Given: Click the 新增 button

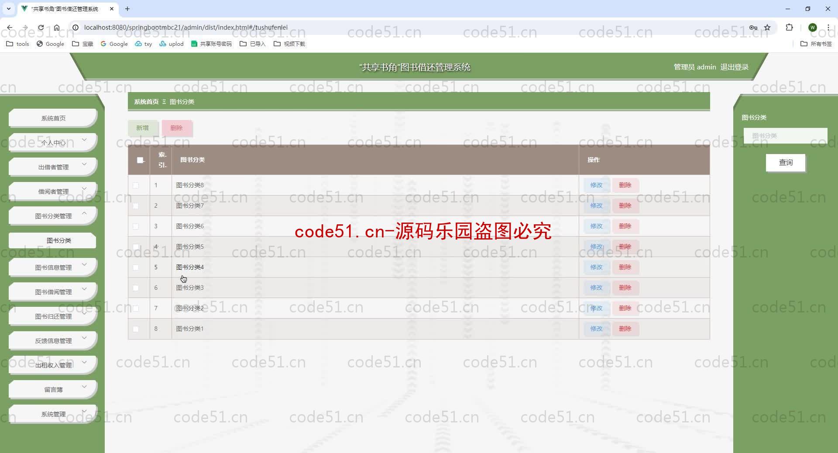Looking at the screenshot, I should coord(142,128).
